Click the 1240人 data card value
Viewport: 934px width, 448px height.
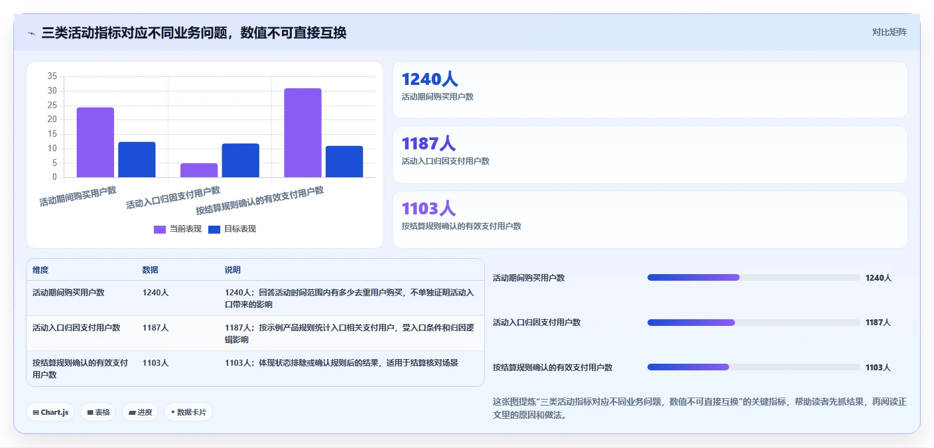(430, 79)
